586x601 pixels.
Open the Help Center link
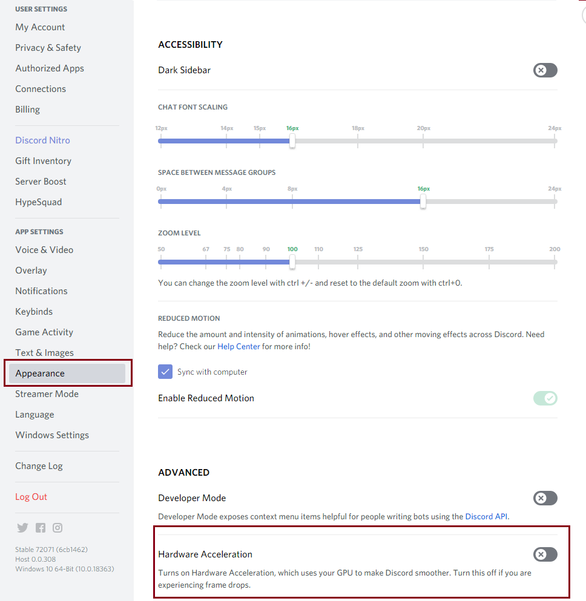239,346
